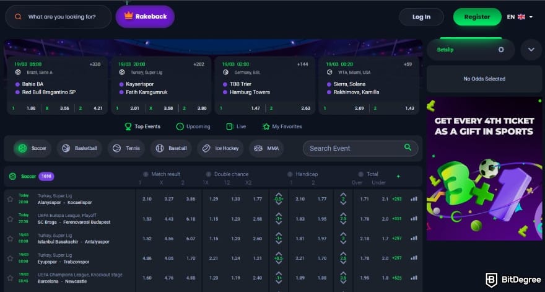Click the Search Event magnifier icon

[x=408, y=148]
